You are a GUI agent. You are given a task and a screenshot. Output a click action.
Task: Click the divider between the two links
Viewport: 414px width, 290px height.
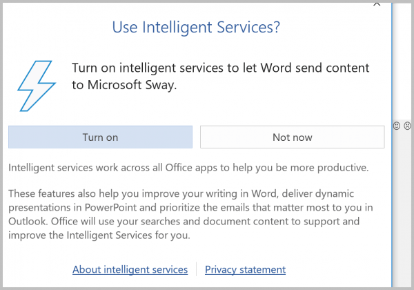tap(196, 269)
